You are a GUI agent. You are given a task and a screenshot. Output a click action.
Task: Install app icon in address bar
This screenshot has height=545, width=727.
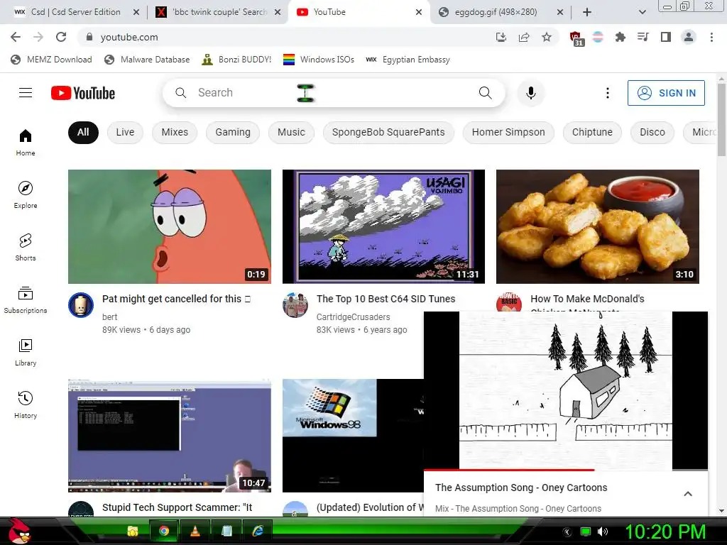pos(501,37)
